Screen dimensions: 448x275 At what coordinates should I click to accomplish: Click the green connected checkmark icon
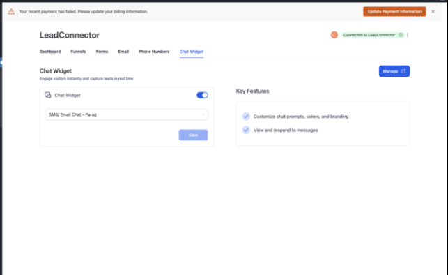(401, 35)
